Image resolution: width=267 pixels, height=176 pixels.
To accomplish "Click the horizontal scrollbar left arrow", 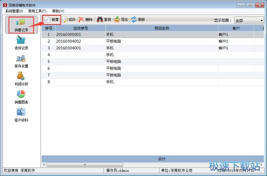I will (x=44, y=165).
